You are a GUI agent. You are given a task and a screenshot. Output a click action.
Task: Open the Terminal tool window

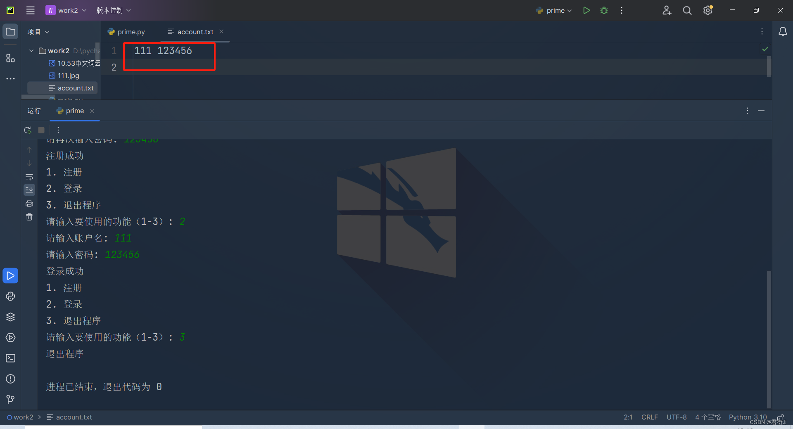(10, 358)
